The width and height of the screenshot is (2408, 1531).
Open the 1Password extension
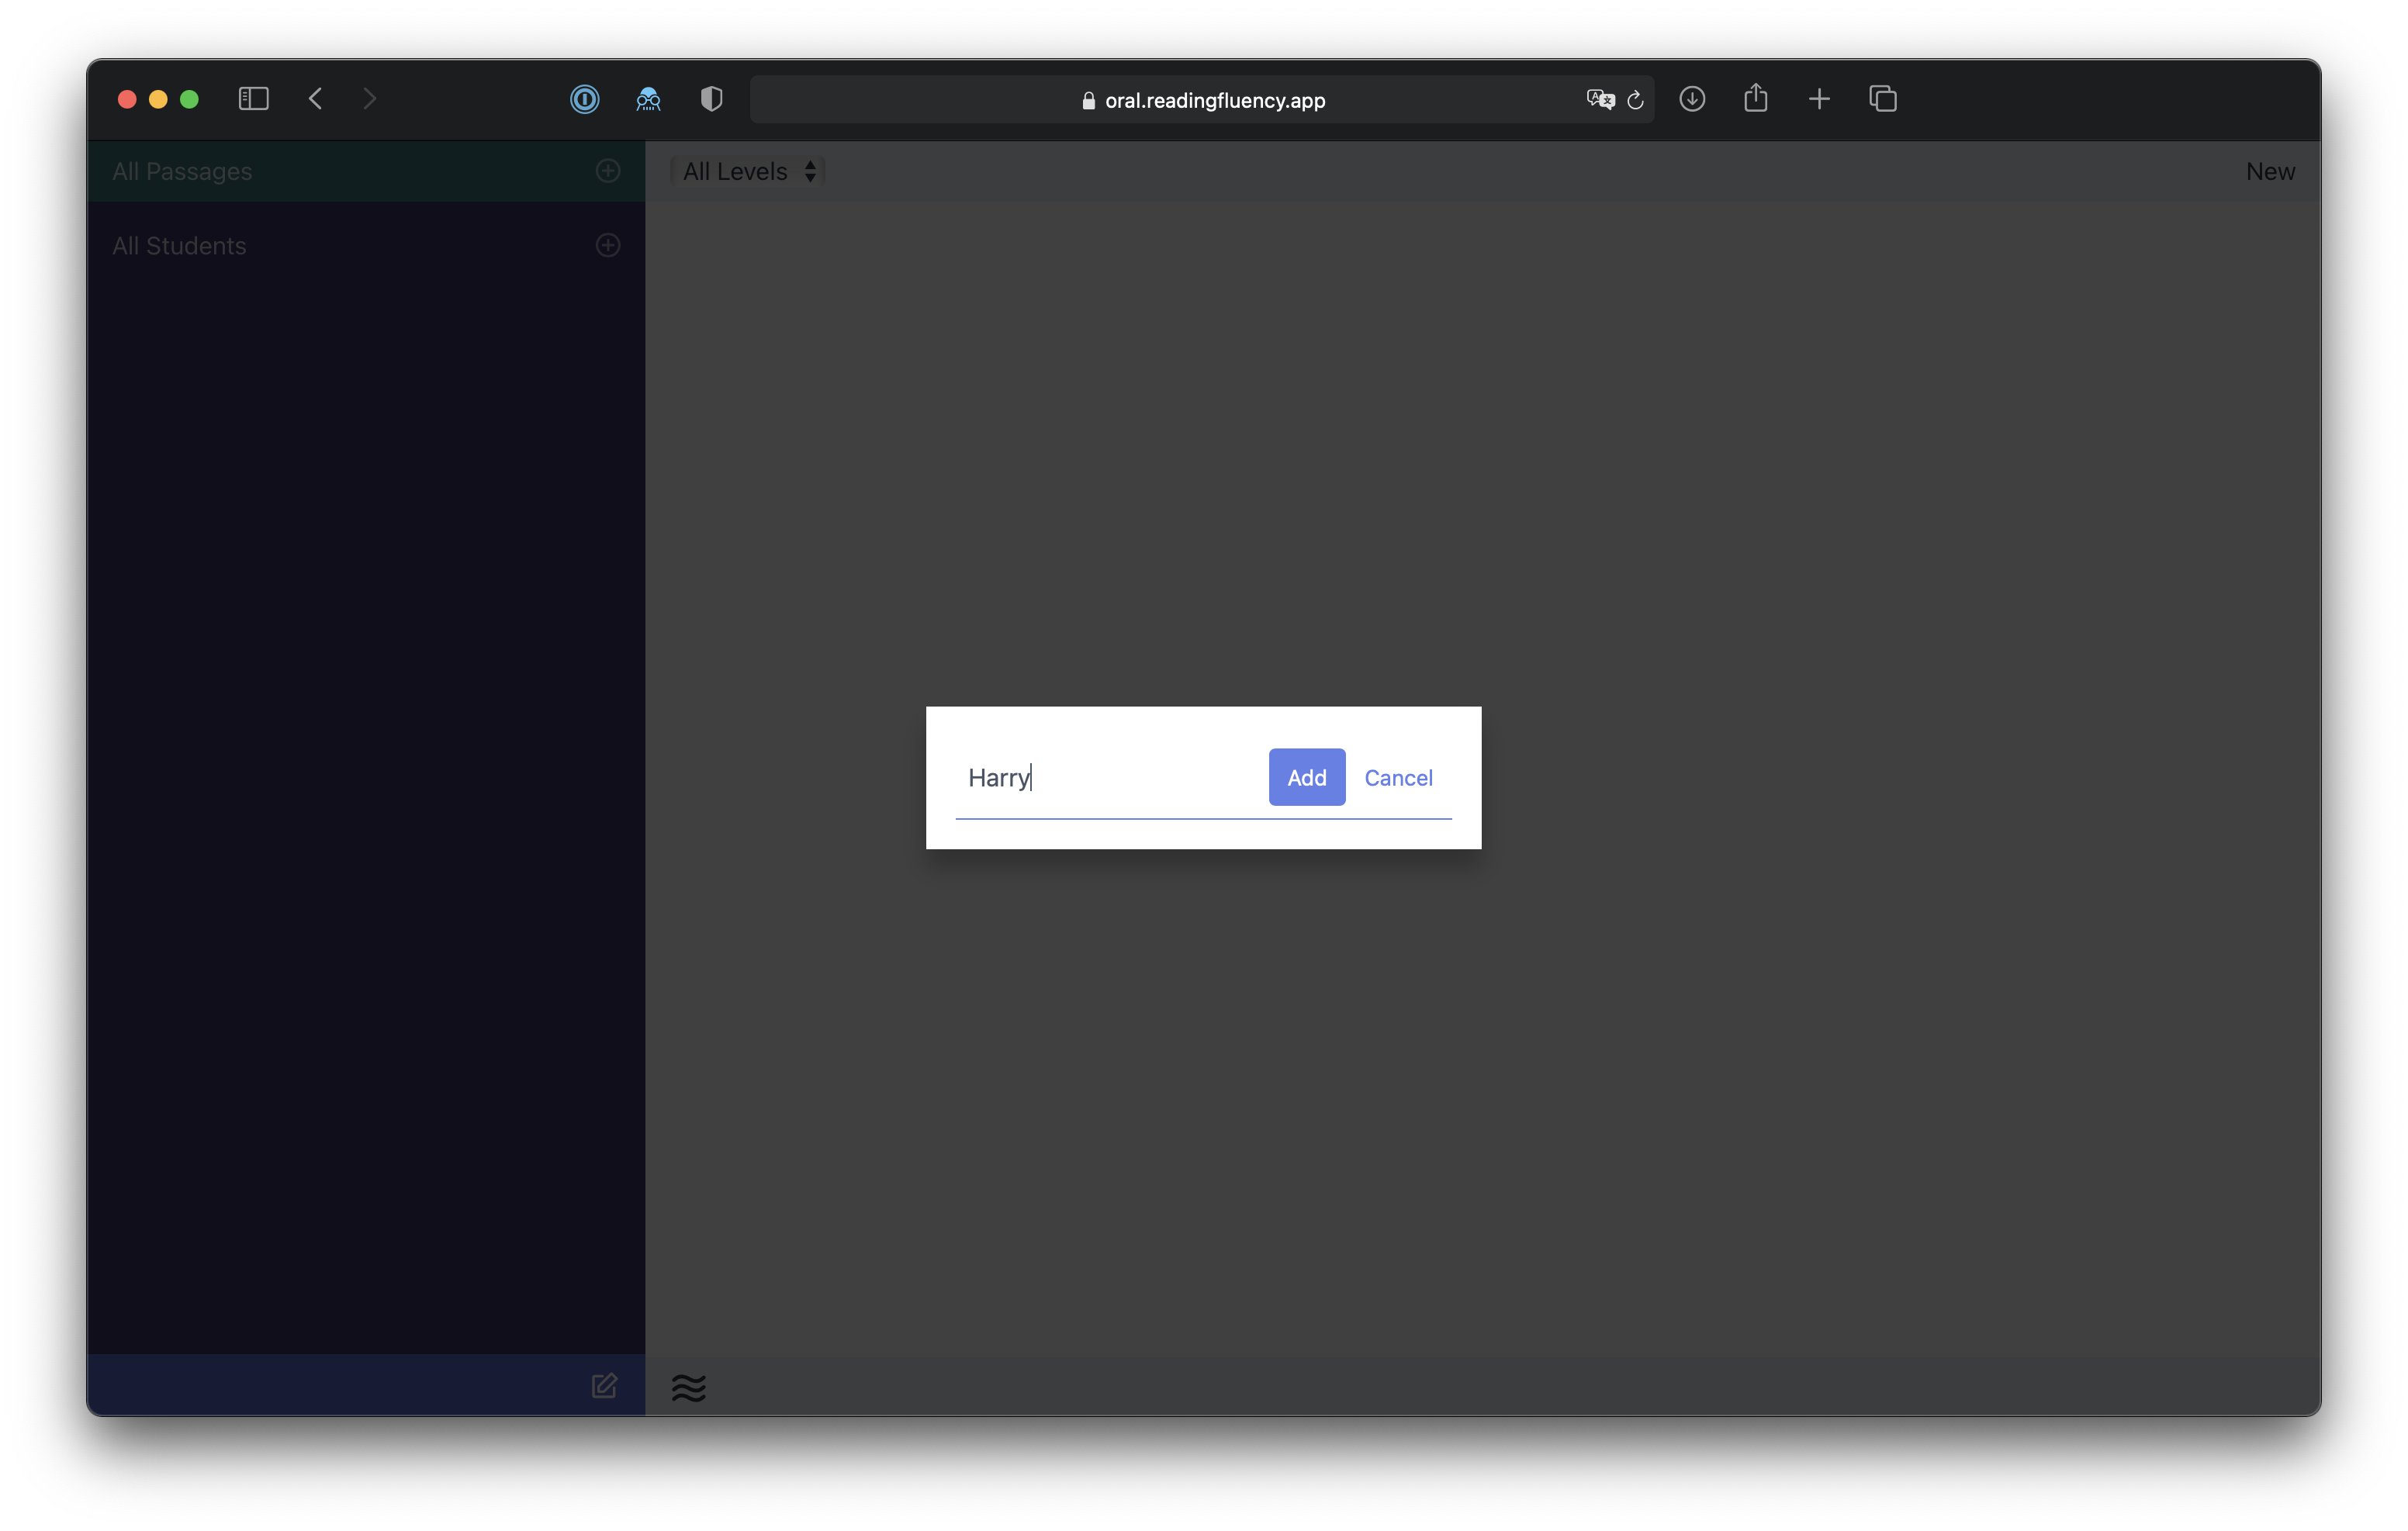584,99
